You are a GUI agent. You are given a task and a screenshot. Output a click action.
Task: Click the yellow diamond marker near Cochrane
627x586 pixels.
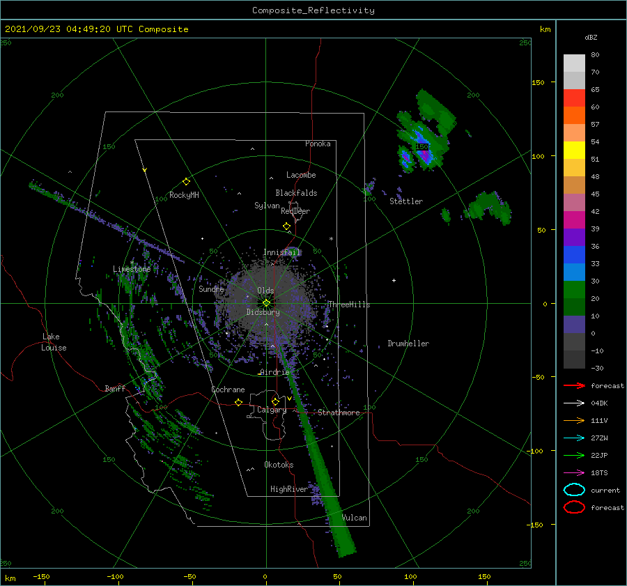[239, 402]
